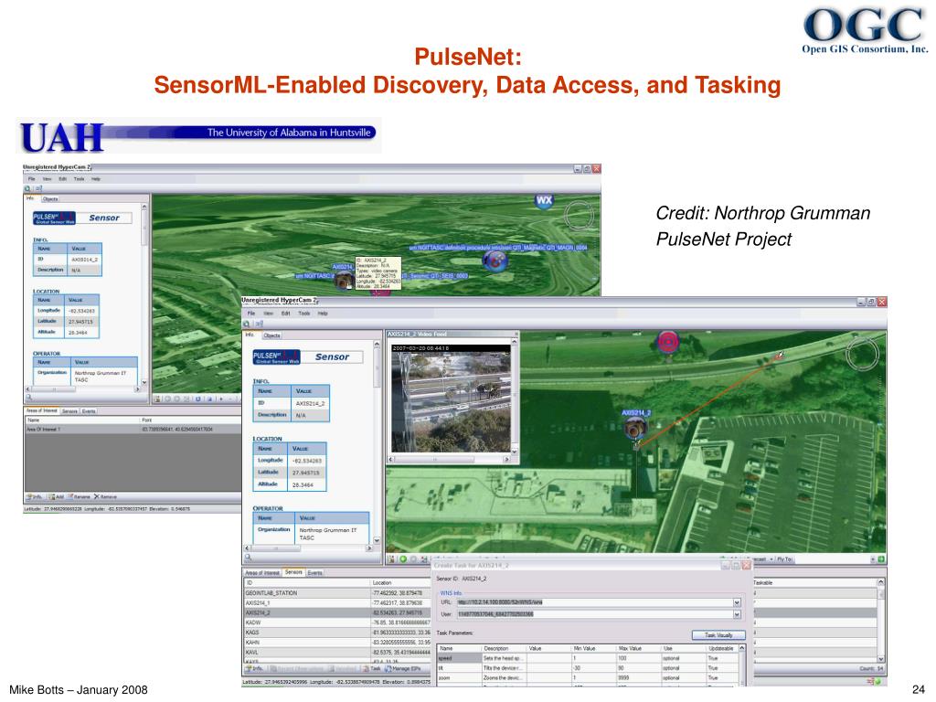Viewport: 936px width, 702px height.
Task: Click red sensor marker at top of front map
Action: (x=668, y=342)
